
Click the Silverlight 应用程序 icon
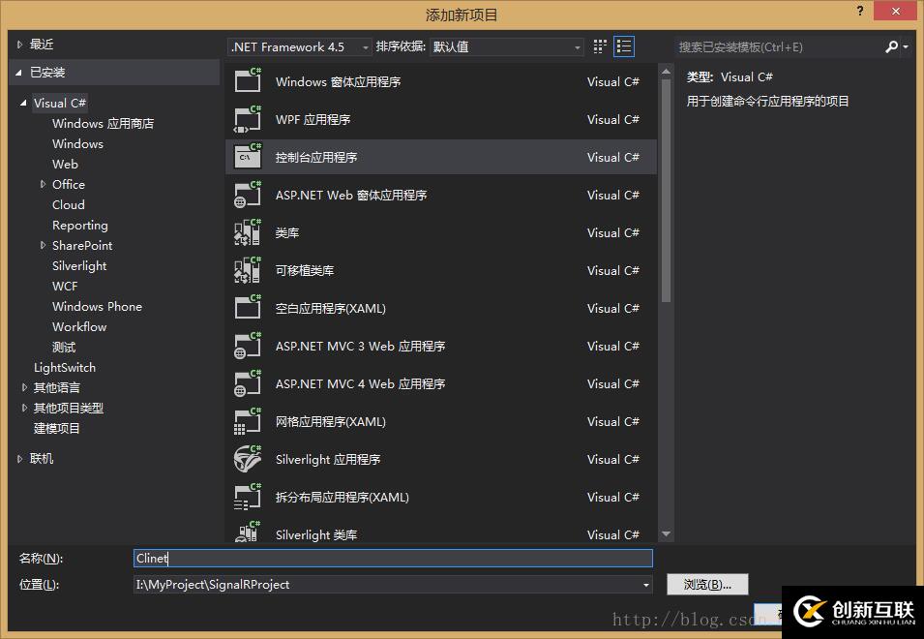(248, 458)
